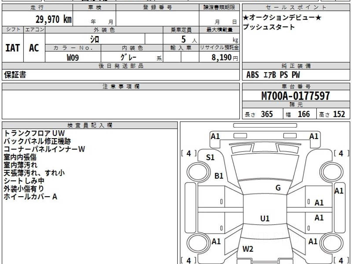Screen dimensions: 352x264
Task: Click the U1 mark on the roof
Action: pos(265,219)
